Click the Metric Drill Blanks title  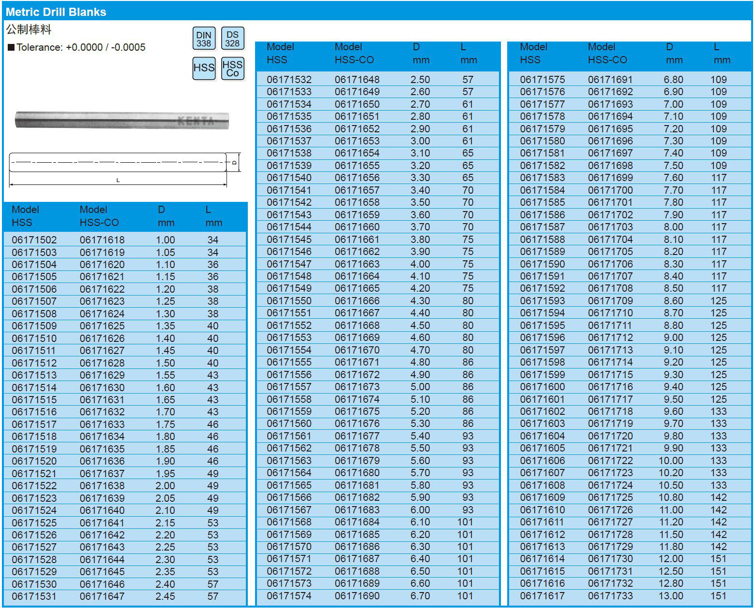coord(56,12)
